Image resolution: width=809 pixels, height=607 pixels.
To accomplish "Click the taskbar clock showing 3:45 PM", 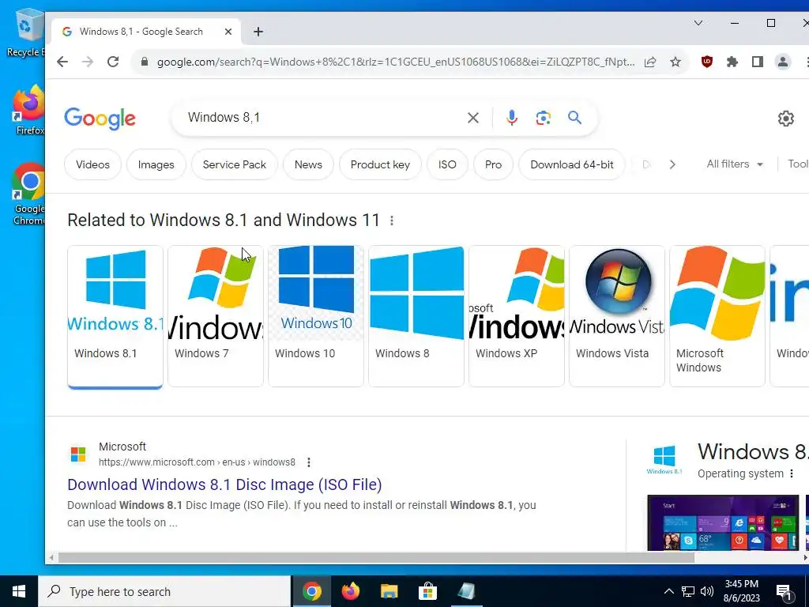I will (742, 591).
